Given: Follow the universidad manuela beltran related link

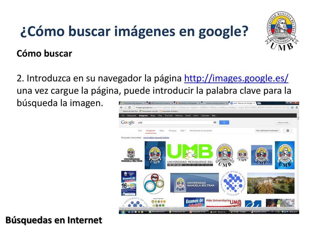Looking at the screenshot, I should 156,138.
